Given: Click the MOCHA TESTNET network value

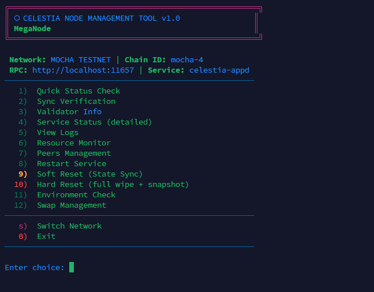Looking at the screenshot, I should pyautogui.click(x=81, y=60).
